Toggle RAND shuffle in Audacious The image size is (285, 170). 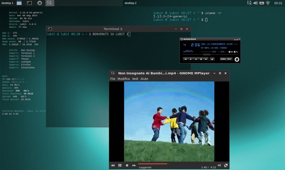(223, 59)
